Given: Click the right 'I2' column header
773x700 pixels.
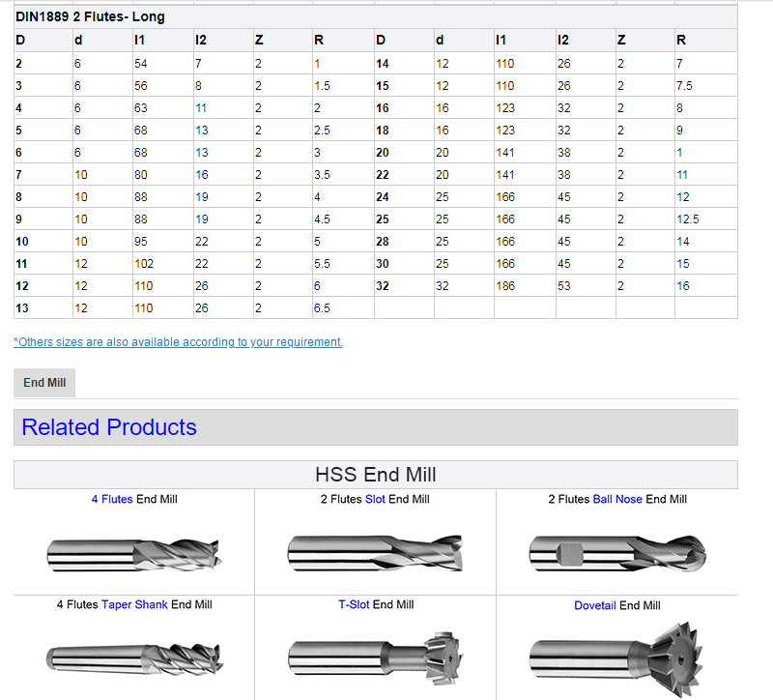Looking at the screenshot, I should click(x=586, y=40).
